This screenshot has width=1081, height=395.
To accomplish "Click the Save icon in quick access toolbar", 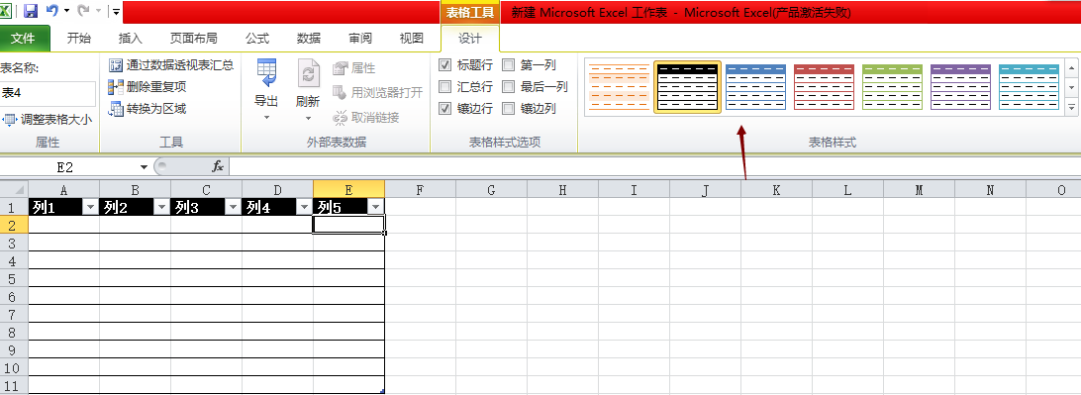I will tap(31, 11).
